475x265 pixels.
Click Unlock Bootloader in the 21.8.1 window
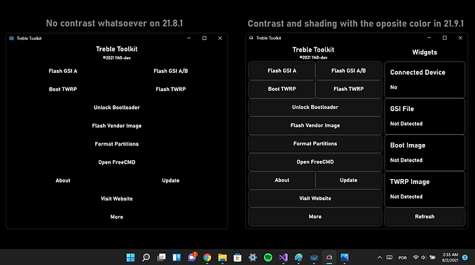point(116,107)
